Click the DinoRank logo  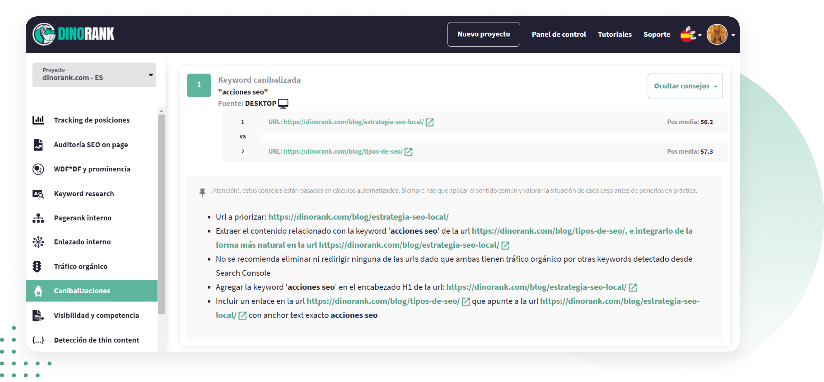tap(73, 34)
